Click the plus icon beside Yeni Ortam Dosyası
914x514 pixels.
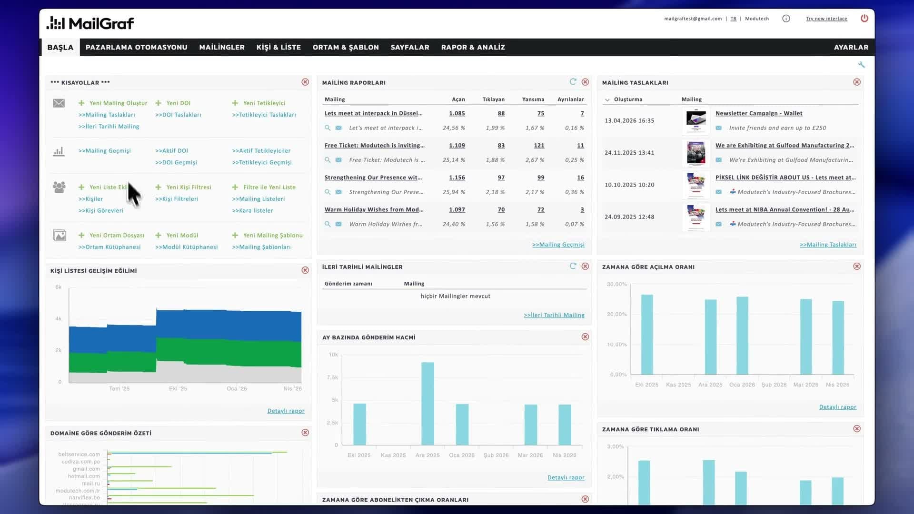81,236
